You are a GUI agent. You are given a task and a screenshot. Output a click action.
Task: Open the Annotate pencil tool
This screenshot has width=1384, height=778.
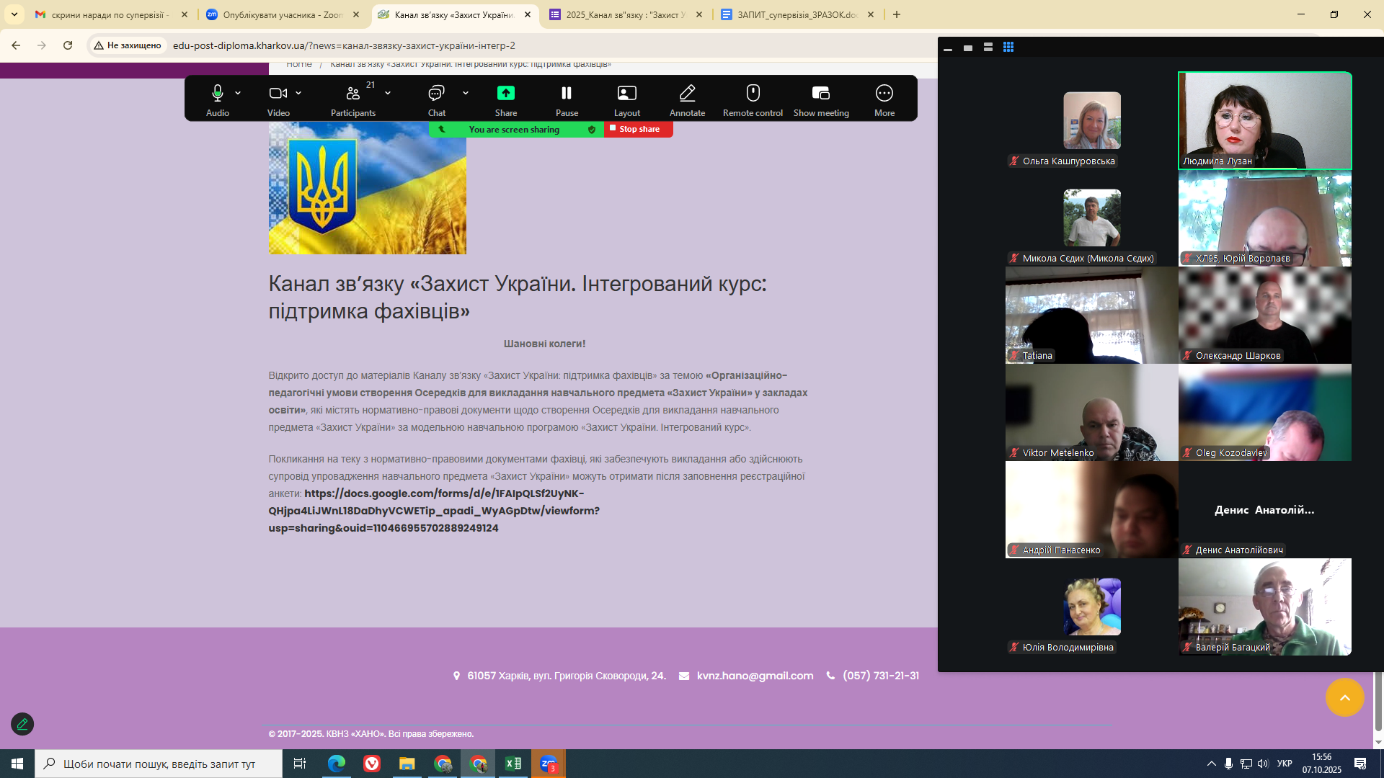click(687, 94)
